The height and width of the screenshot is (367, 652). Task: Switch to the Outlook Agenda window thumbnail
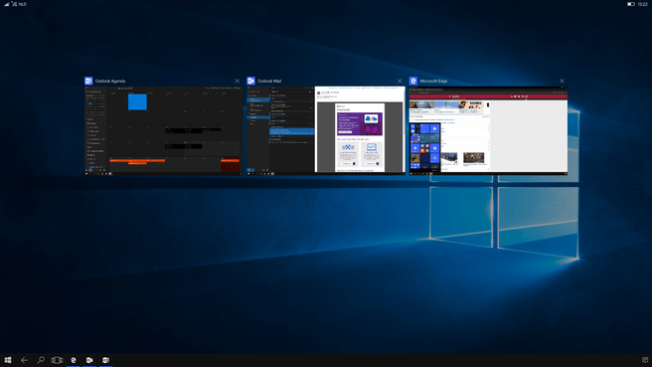coord(163,130)
